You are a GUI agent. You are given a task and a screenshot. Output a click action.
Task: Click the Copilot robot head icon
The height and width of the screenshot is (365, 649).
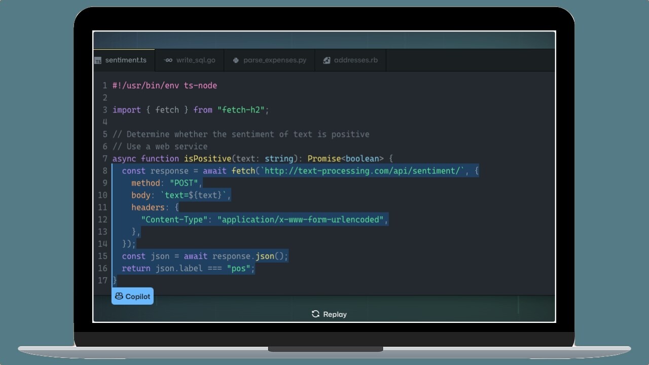[118, 296]
